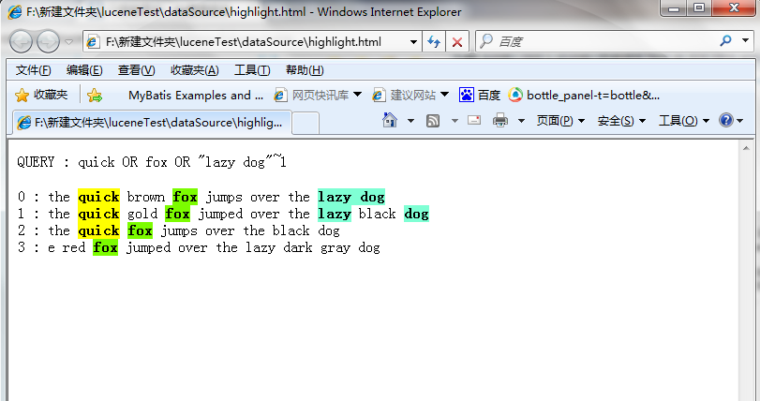The image size is (760, 401).
Task: Minimize the Internet Explorer window
Action: coord(673,7)
